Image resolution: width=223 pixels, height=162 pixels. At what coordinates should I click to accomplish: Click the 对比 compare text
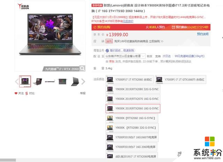point(32,93)
